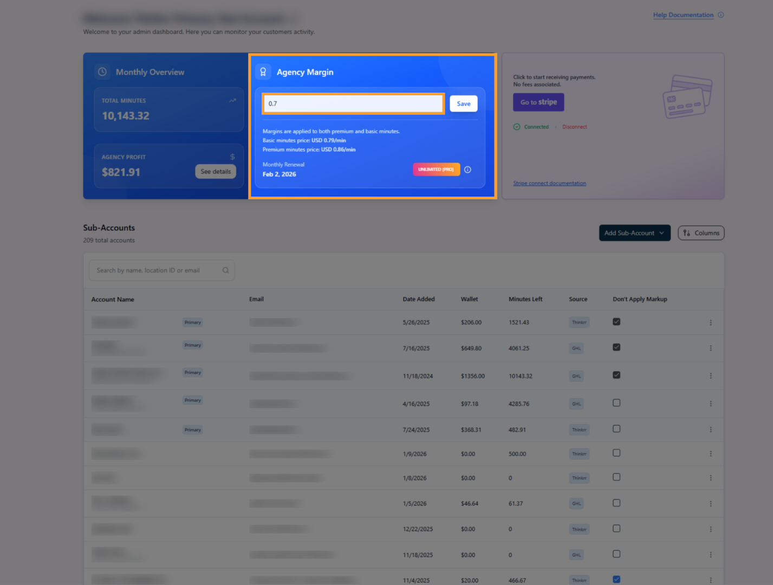Click the wallet amount $1356.00

(473, 376)
